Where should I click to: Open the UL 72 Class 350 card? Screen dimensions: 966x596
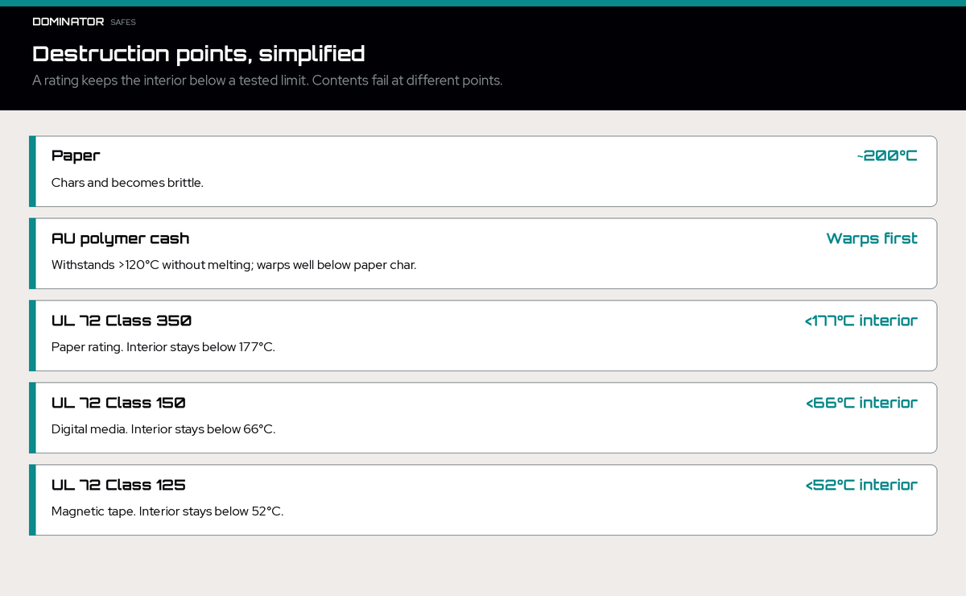click(x=483, y=336)
